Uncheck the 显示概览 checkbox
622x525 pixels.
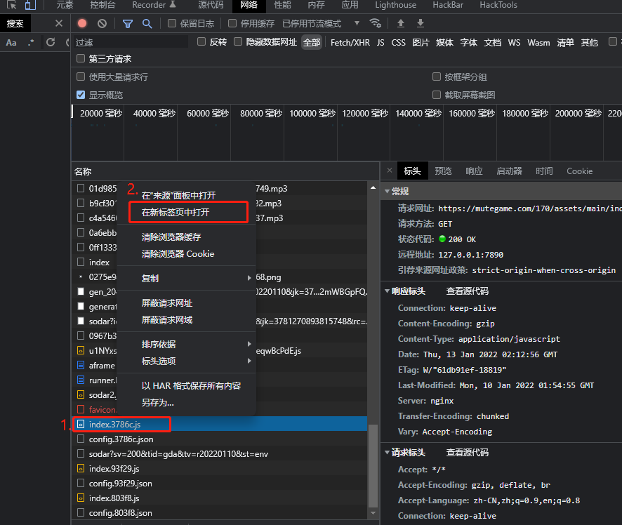point(81,95)
